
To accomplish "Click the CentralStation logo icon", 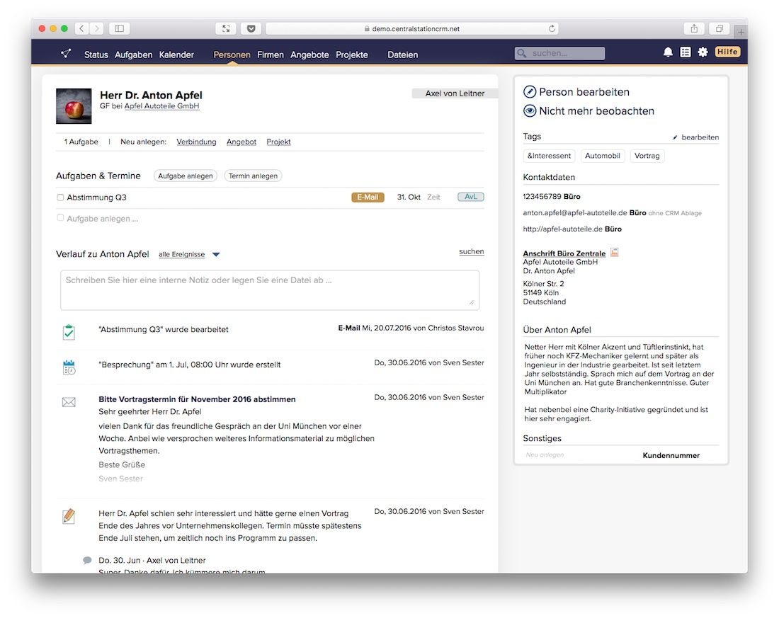I will pyautogui.click(x=66, y=54).
